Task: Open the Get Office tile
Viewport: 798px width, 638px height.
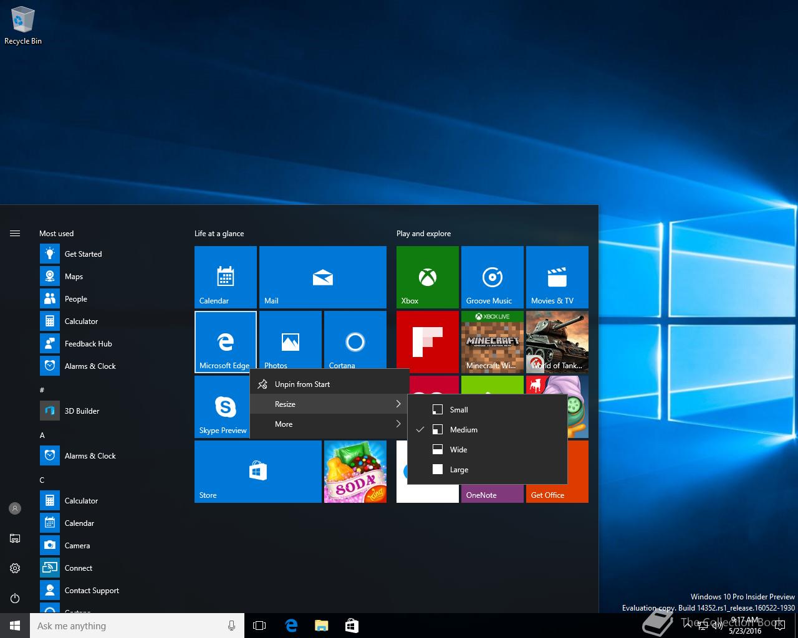Action: pyautogui.click(x=557, y=493)
